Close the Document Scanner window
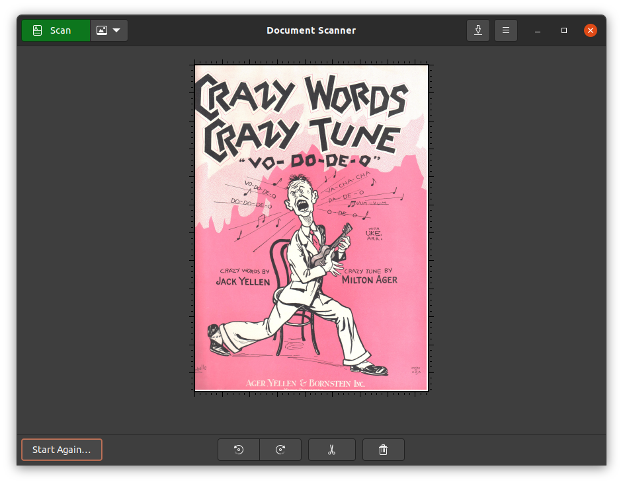 pyautogui.click(x=591, y=30)
